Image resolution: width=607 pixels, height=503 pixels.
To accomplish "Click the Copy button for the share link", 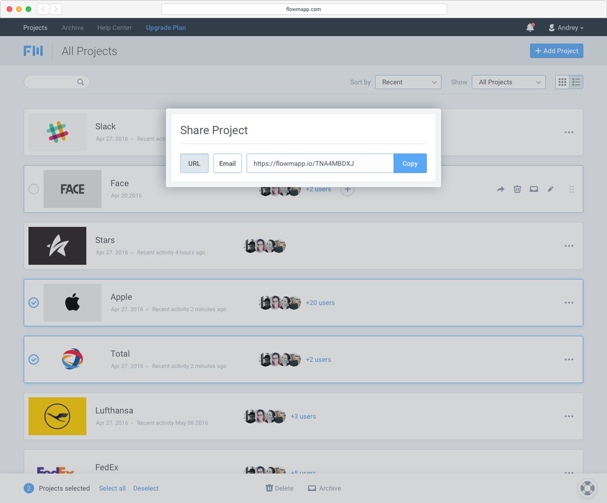I will [x=410, y=163].
